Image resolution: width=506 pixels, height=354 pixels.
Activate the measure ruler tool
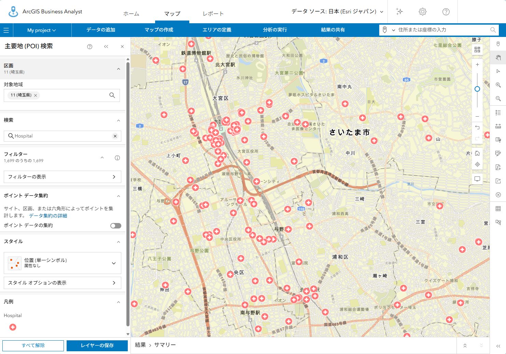coord(498,126)
